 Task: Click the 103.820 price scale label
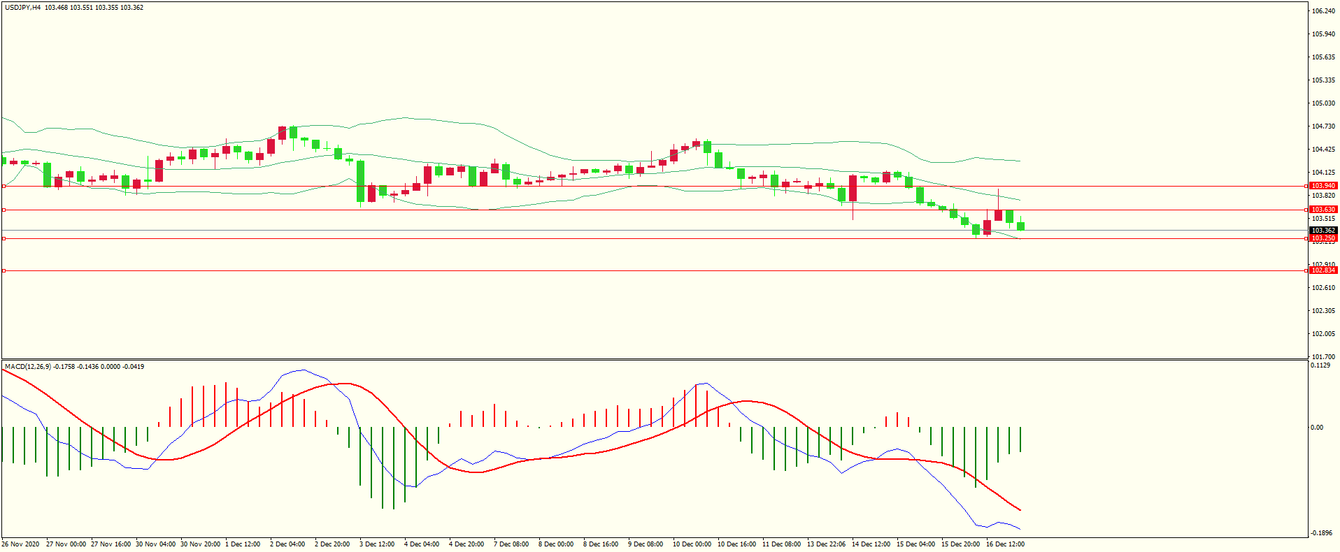click(x=1324, y=196)
